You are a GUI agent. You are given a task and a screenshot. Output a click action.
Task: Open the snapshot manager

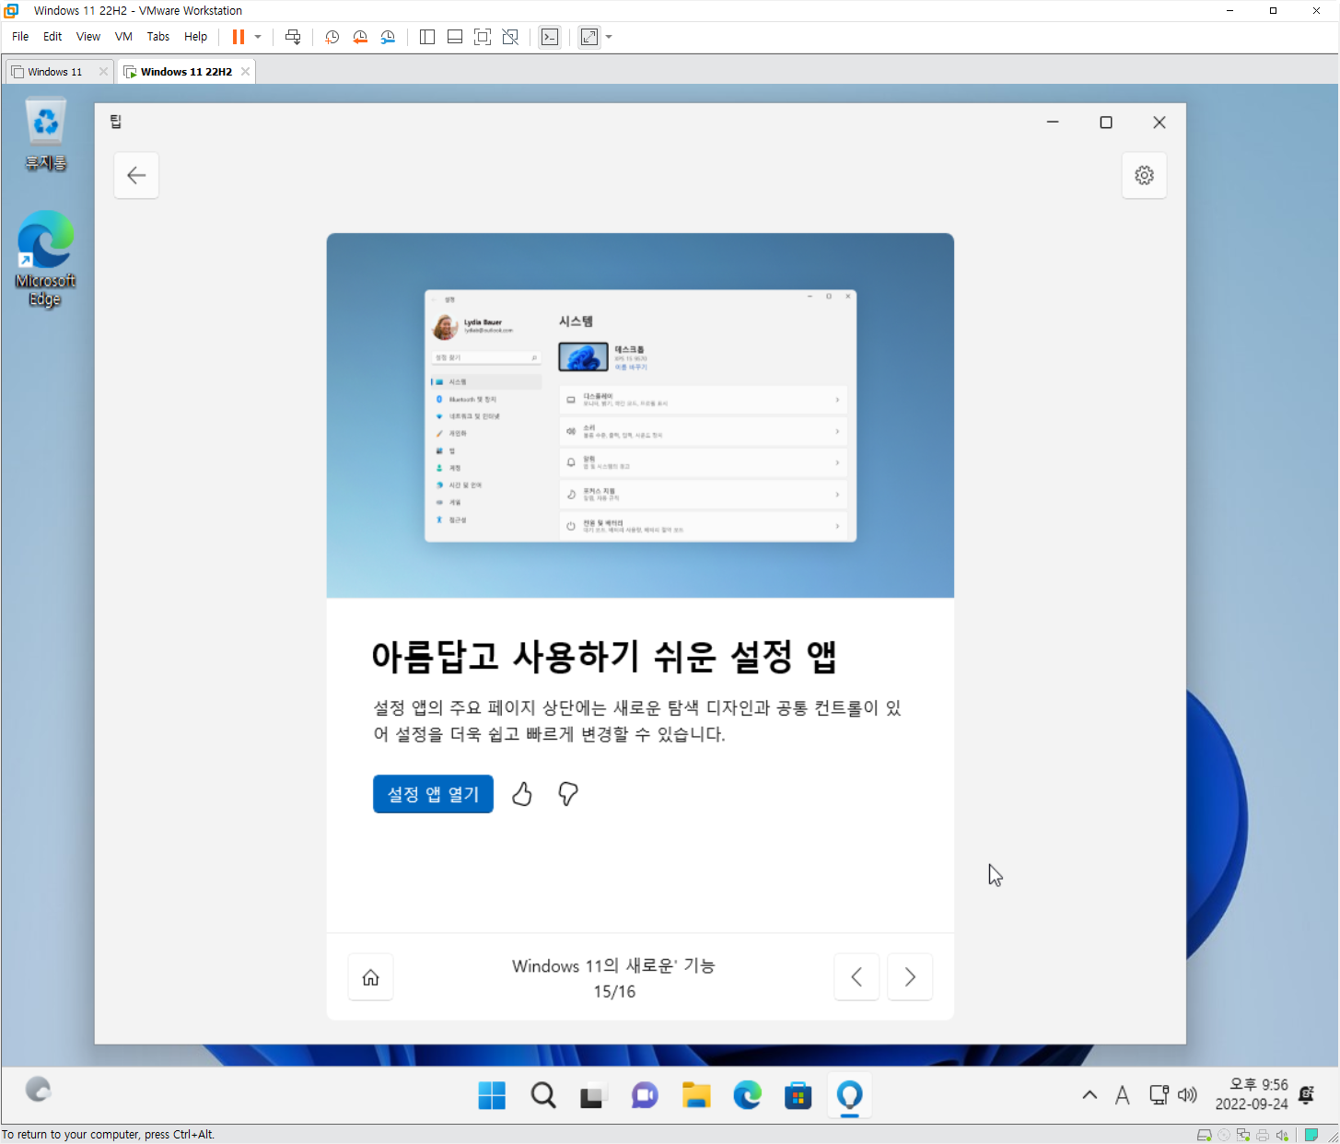coord(388,37)
